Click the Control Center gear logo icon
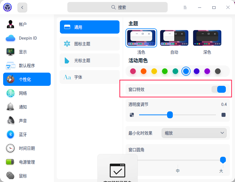The image size is (235, 182). coord(7,7)
